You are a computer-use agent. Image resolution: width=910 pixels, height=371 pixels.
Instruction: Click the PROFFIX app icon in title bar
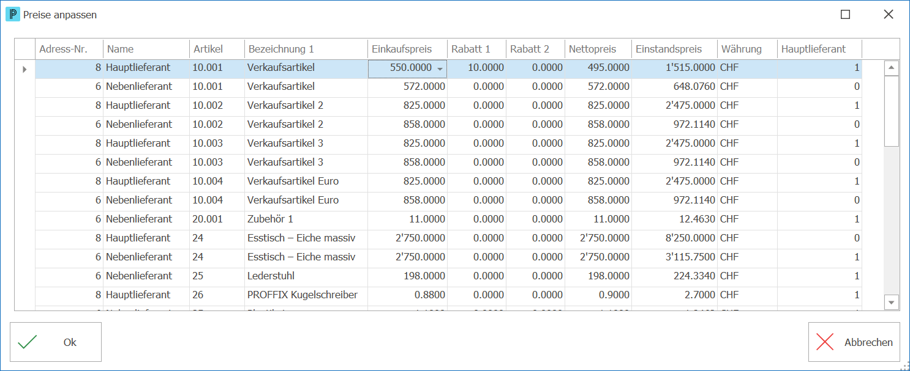(13, 14)
